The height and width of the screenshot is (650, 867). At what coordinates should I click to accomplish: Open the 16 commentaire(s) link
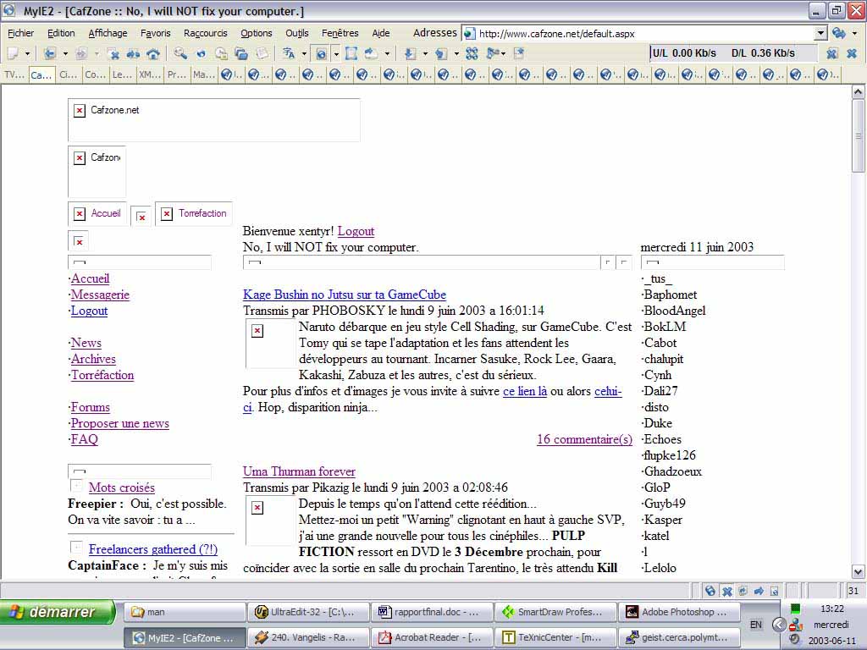pyautogui.click(x=584, y=439)
